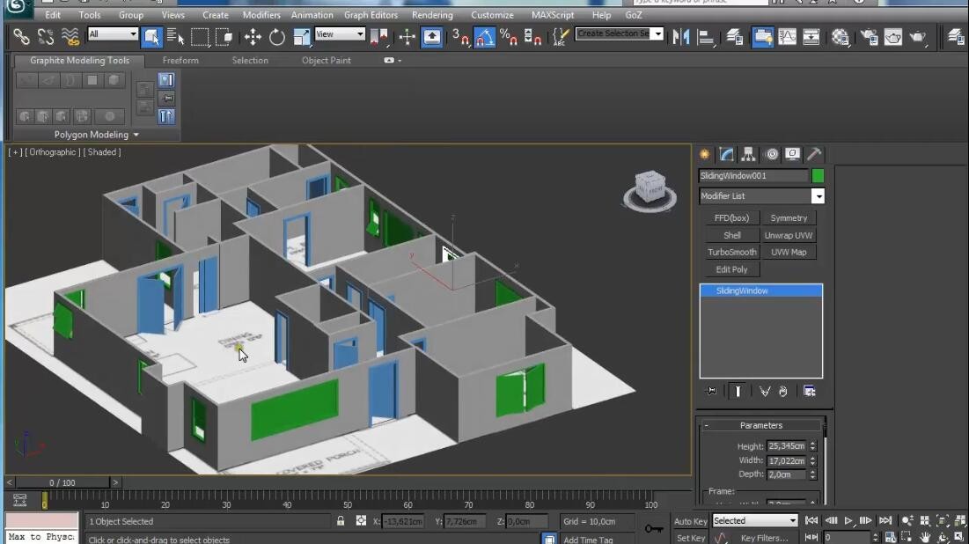Select the Link tool in main toolbar

(21, 37)
